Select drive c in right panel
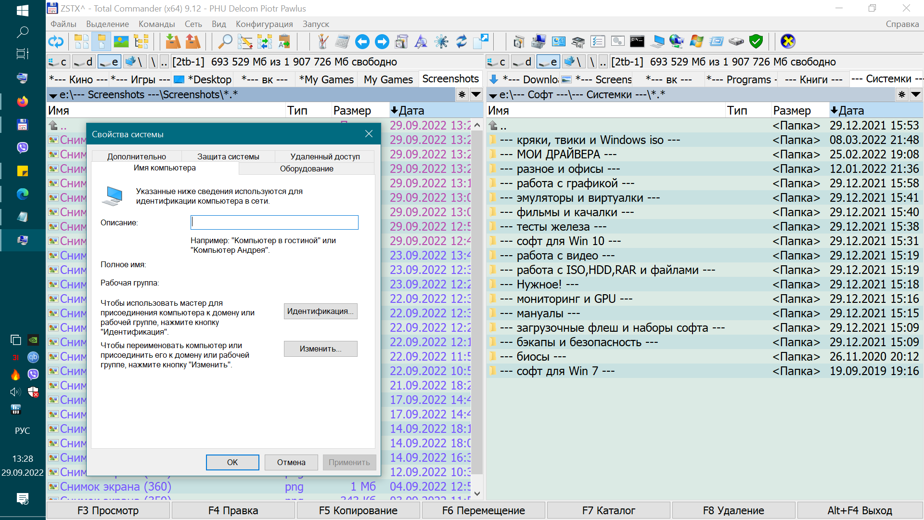The width and height of the screenshot is (924, 520). coord(497,62)
